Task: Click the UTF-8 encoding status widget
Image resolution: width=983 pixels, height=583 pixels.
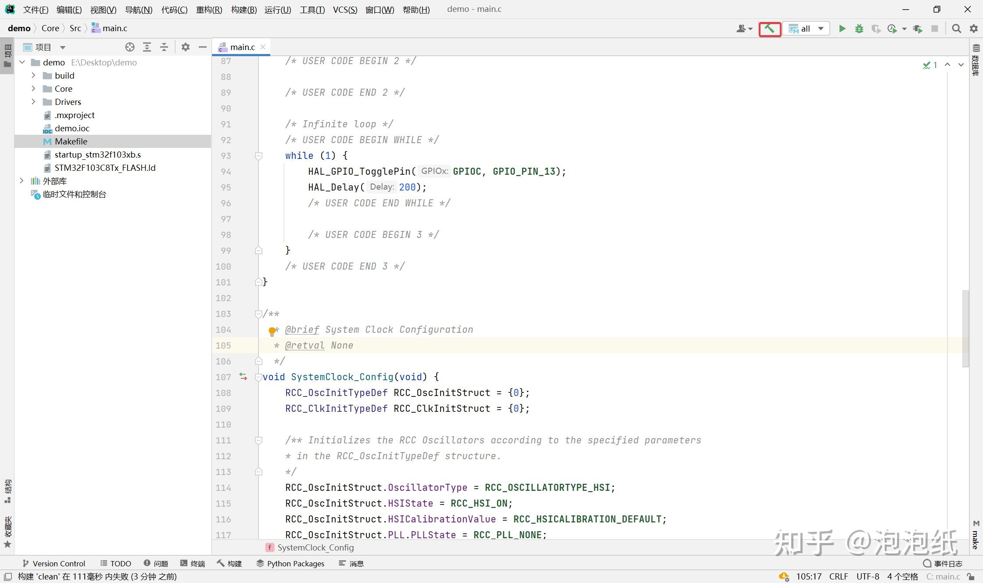Action: (x=868, y=576)
